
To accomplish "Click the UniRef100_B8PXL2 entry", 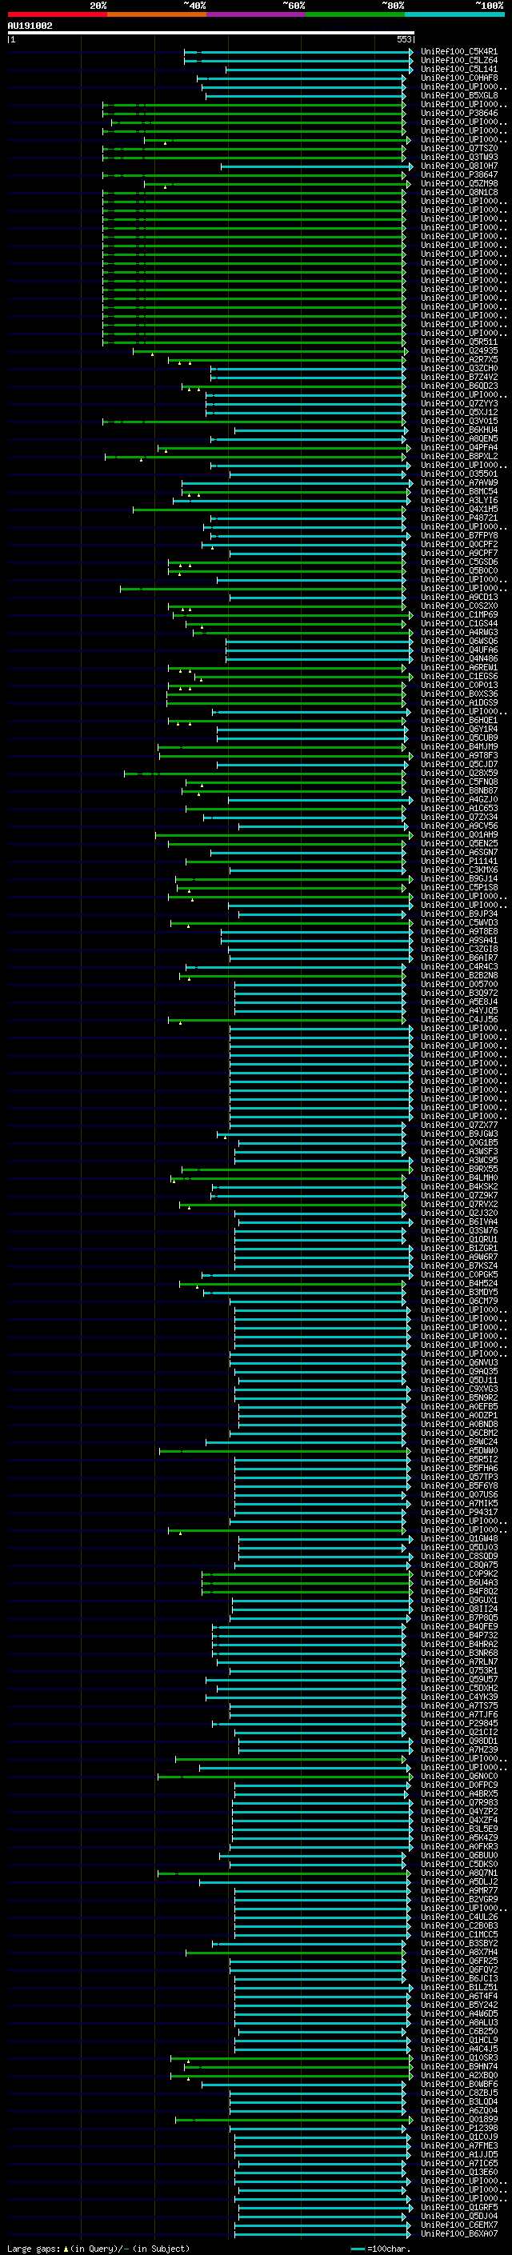I will tap(458, 456).
